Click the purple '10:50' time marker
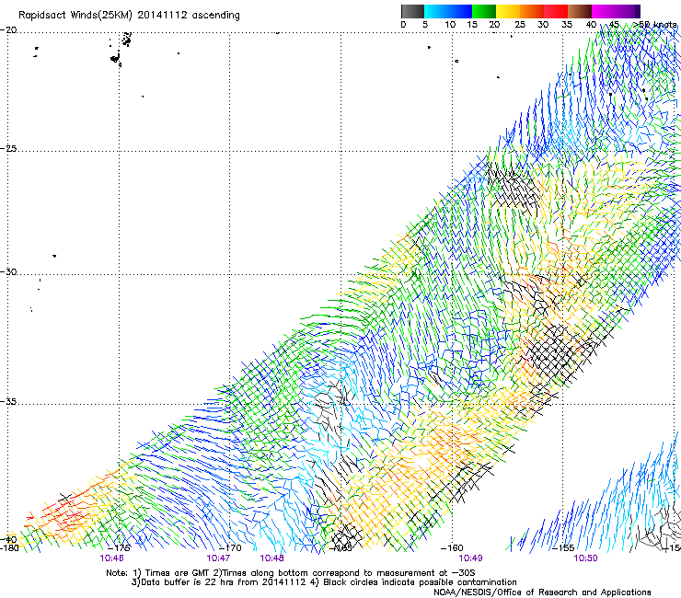 click(x=586, y=558)
